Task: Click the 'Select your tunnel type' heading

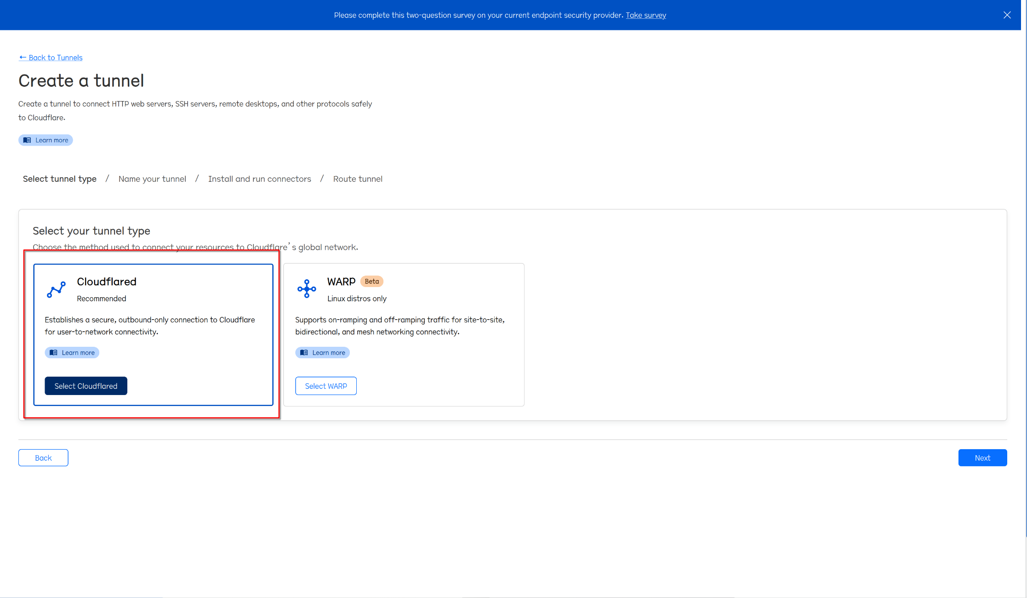Action: 91,231
